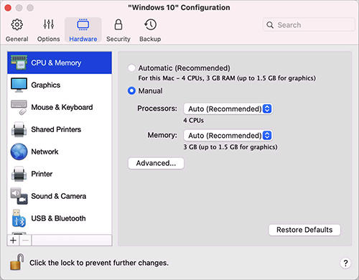Switch to the Backup tab label
This screenshot has width=359, height=280.
pos(150,39)
